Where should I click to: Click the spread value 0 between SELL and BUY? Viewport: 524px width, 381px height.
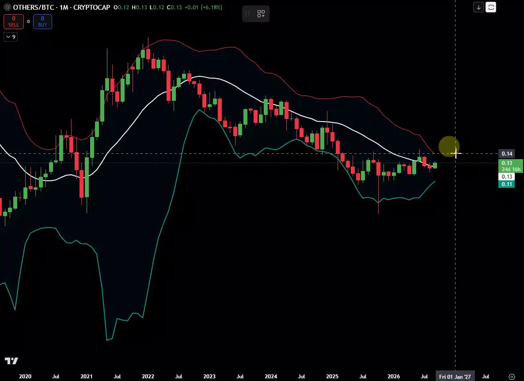coord(28,22)
